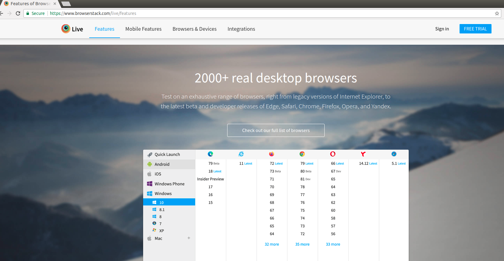Open the Browsers & Devices tab
This screenshot has height=261, width=504.
[x=195, y=29]
